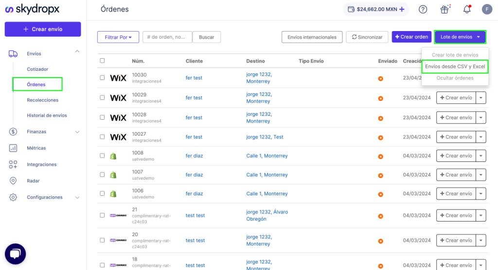The image size is (498, 270).
Task: Expand the Configuraciones sidebar section
Action: (x=77, y=197)
